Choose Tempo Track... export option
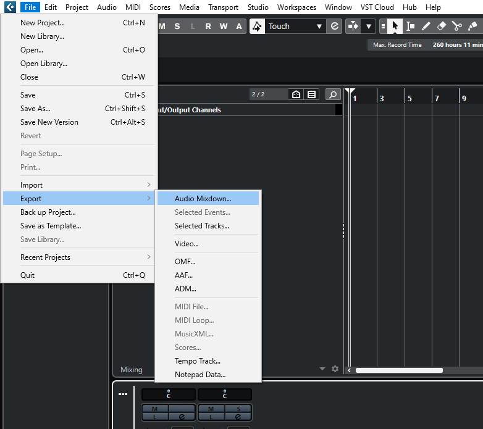This screenshot has width=483, height=429. coord(208,361)
